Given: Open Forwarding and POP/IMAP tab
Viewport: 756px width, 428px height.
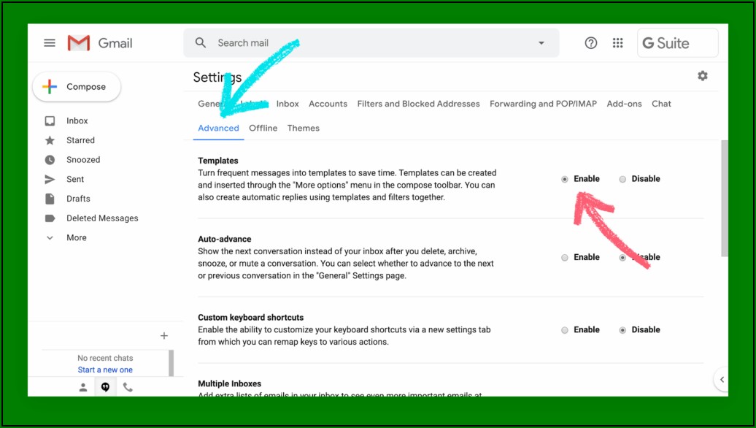Looking at the screenshot, I should click(x=544, y=104).
